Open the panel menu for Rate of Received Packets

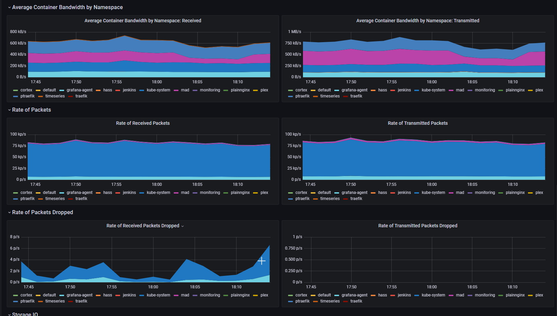coord(143,123)
